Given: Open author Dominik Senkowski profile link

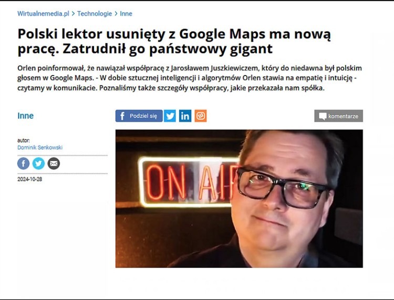Looking at the screenshot, I should click(x=40, y=147).
